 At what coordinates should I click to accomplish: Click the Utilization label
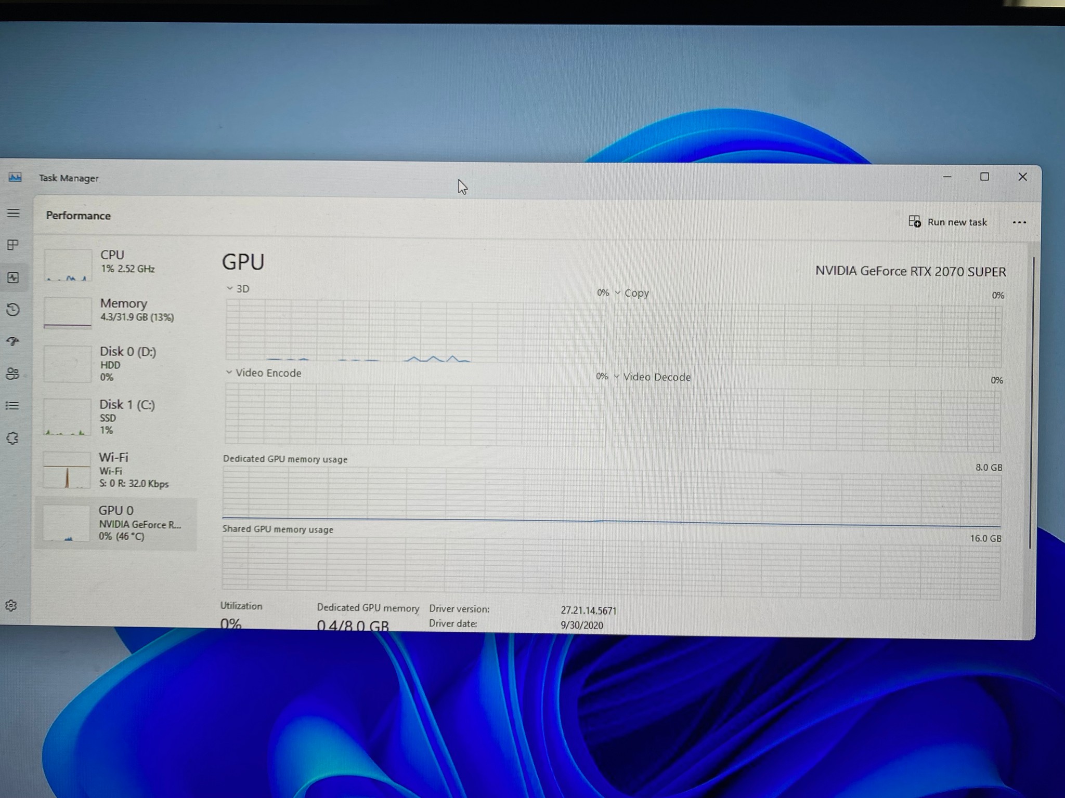coord(241,606)
